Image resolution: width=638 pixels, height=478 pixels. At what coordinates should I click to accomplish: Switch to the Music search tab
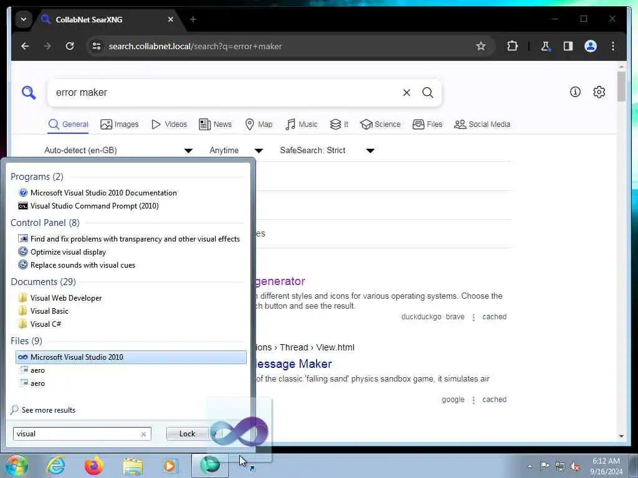302,124
